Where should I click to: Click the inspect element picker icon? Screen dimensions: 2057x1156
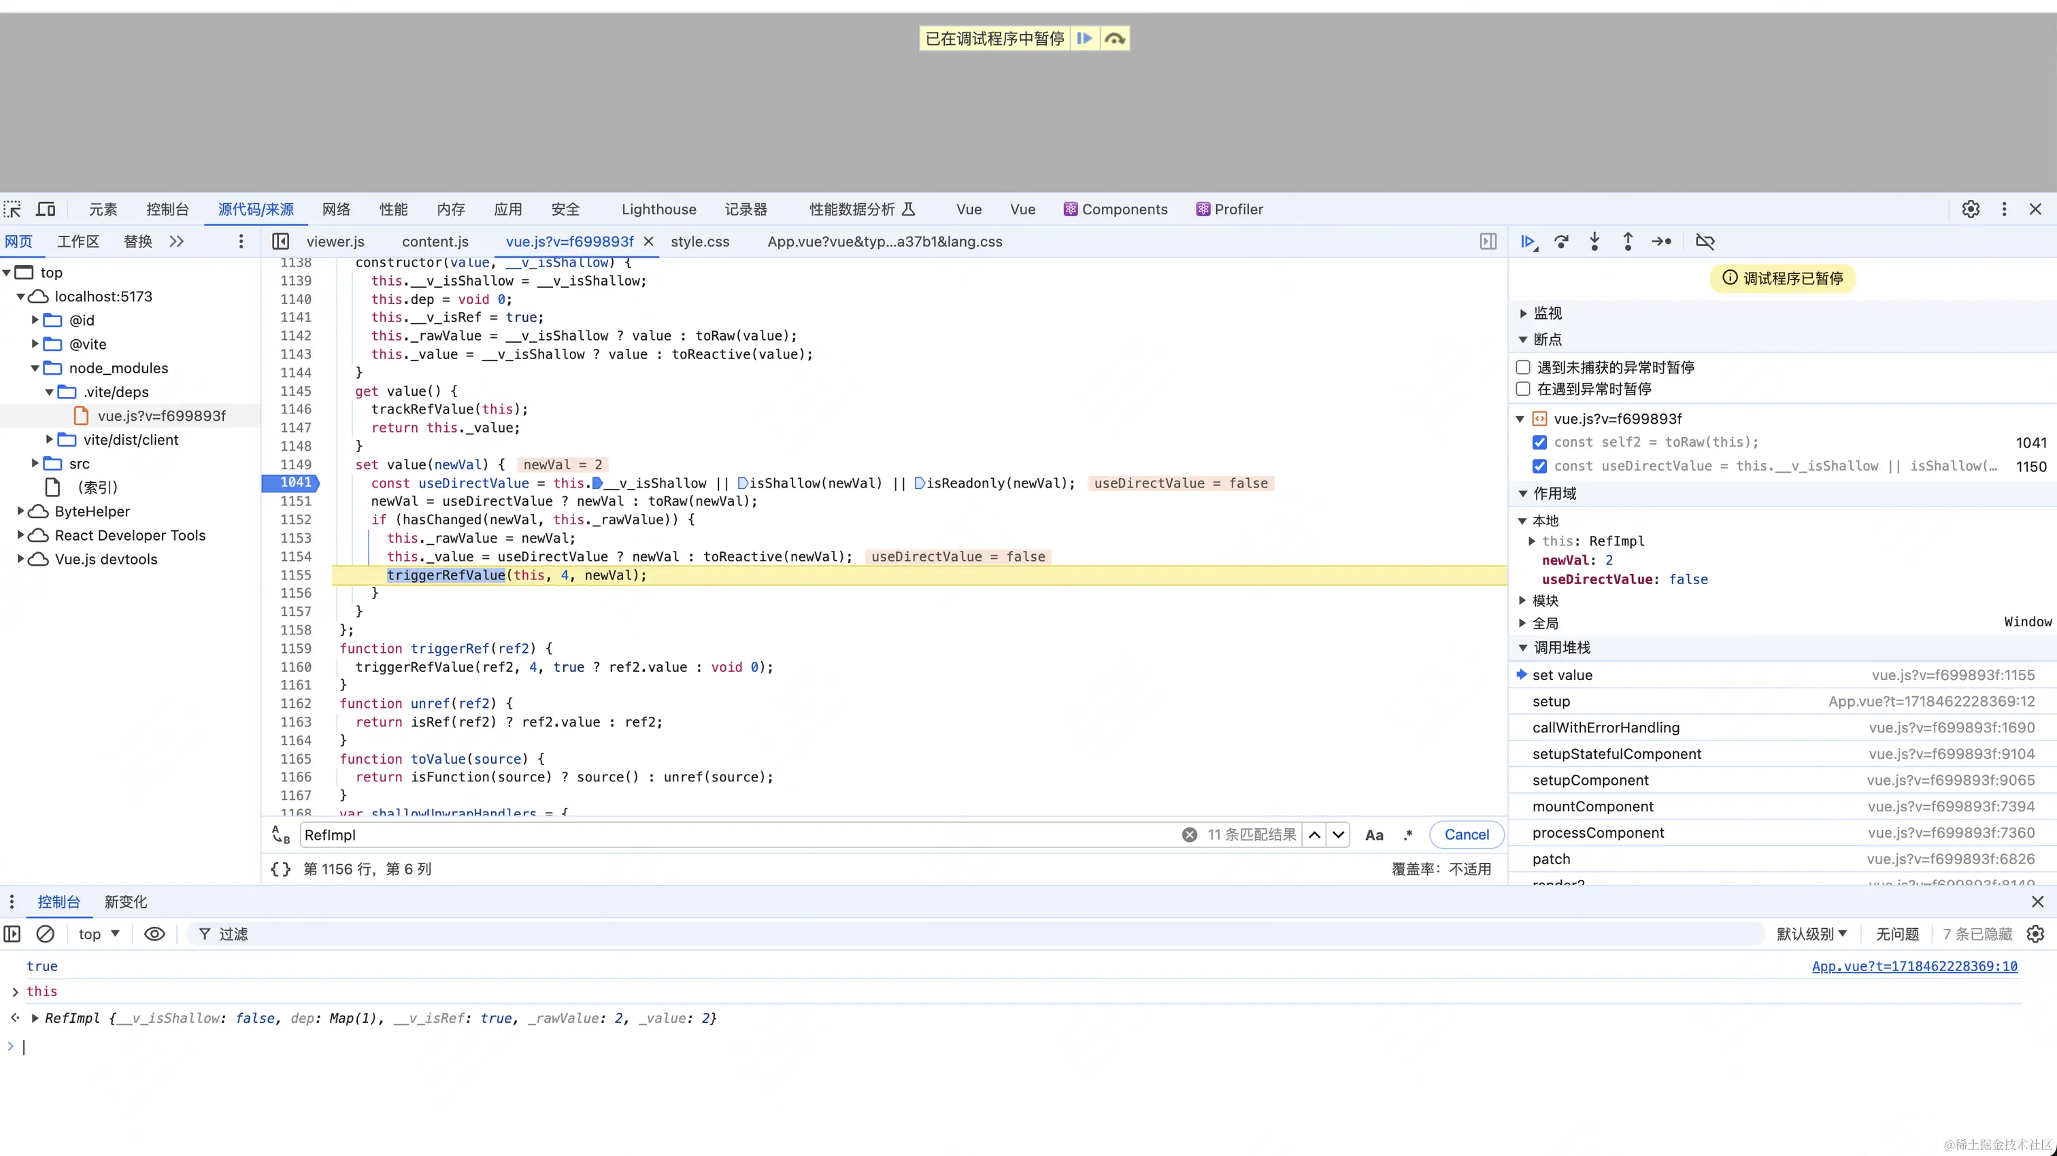13,209
